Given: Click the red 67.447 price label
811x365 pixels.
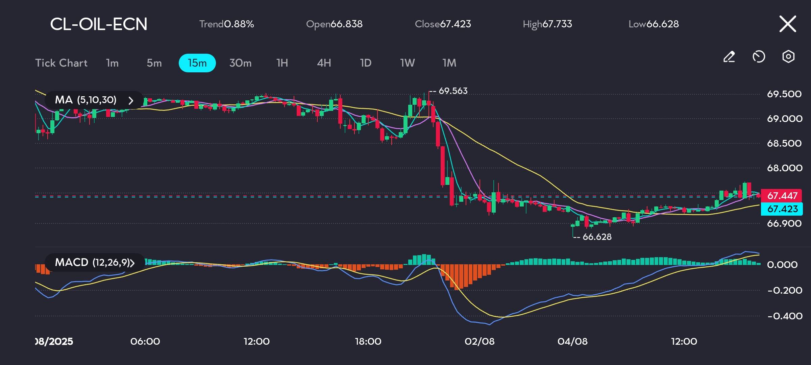Looking at the screenshot, I should click(782, 196).
